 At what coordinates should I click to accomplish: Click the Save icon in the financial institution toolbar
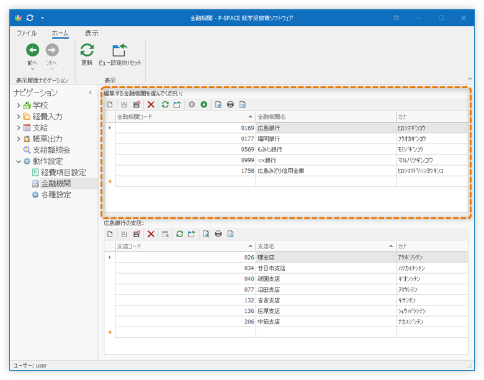pyautogui.click(x=124, y=105)
